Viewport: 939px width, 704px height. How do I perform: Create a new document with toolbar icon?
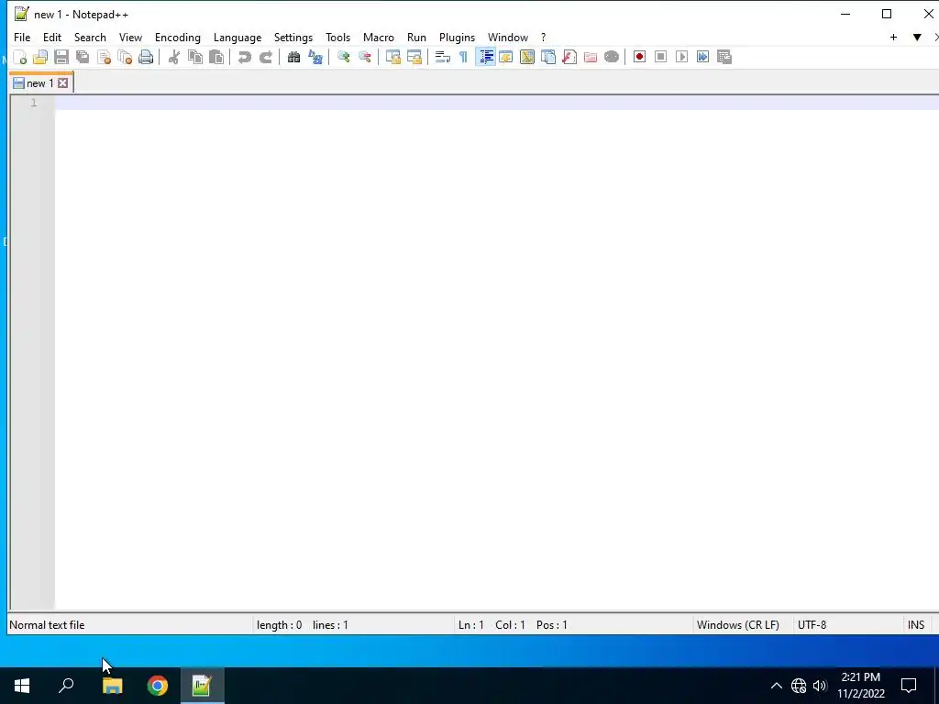click(x=20, y=57)
